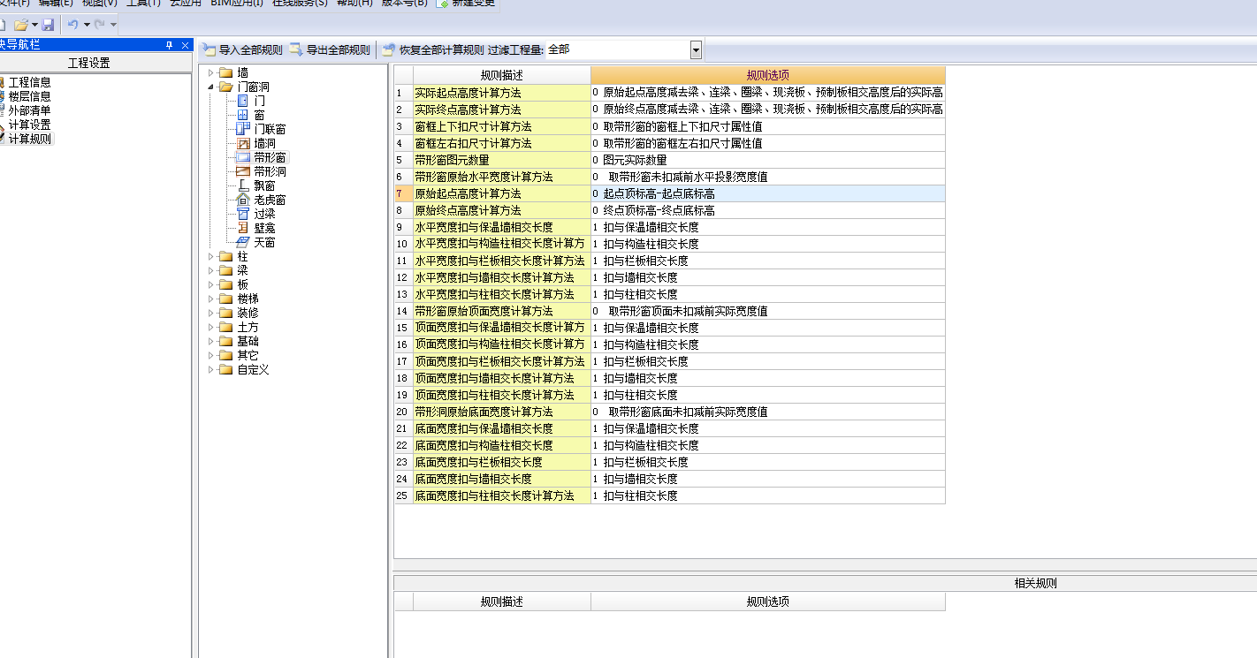The height and width of the screenshot is (658, 1257).
Task: Select the 带形洞 icon in the tree
Action: pos(243,171)
